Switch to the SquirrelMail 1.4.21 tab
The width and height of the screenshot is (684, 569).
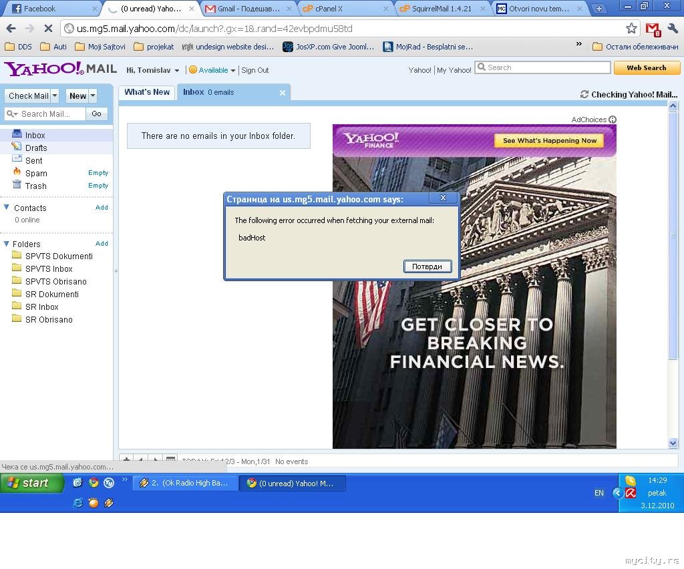click(x=442, y=9)
